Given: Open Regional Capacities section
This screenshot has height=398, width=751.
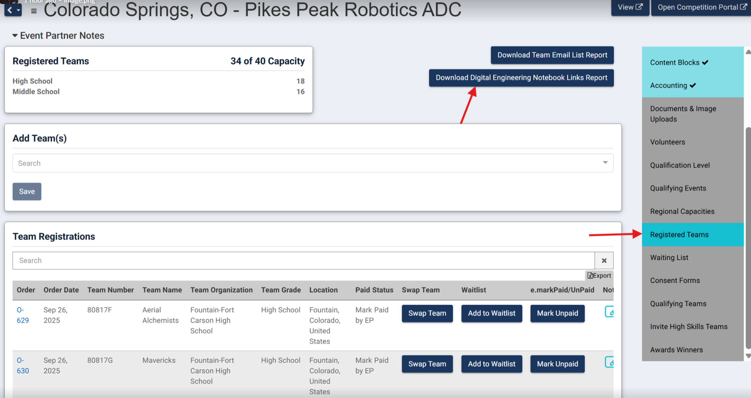Looking at the screenshot, I should (x=693, y=211).
